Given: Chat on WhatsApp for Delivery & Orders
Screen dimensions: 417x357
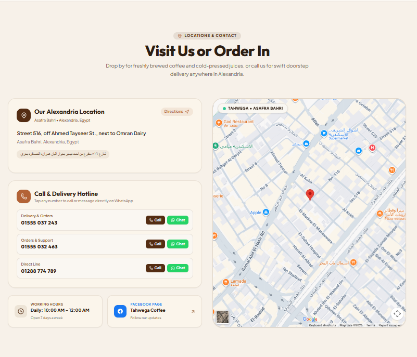Looking at the screenshot, I should (178, 220).
